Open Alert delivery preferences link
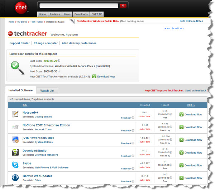The width and height of the screenshot is (215, 190). click(80, 43)
